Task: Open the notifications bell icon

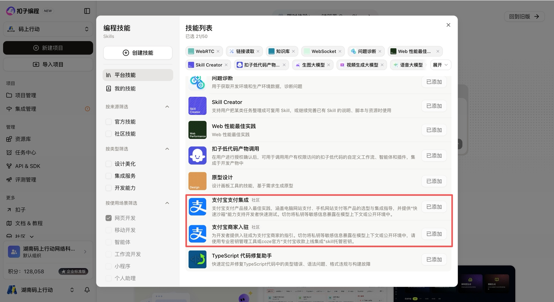Action: click(x=87, y=290)
